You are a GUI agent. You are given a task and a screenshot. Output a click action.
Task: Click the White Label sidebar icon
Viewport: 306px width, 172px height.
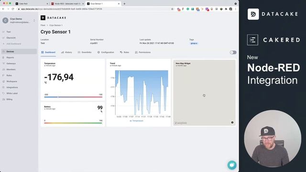(x=3, y=94)
